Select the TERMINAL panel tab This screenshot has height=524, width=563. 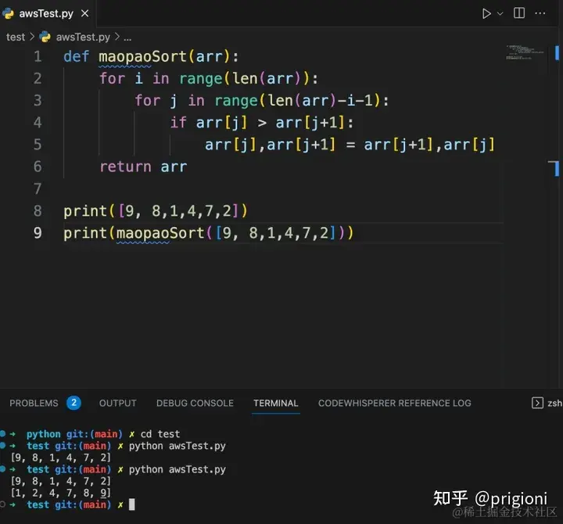coord(276,403)
